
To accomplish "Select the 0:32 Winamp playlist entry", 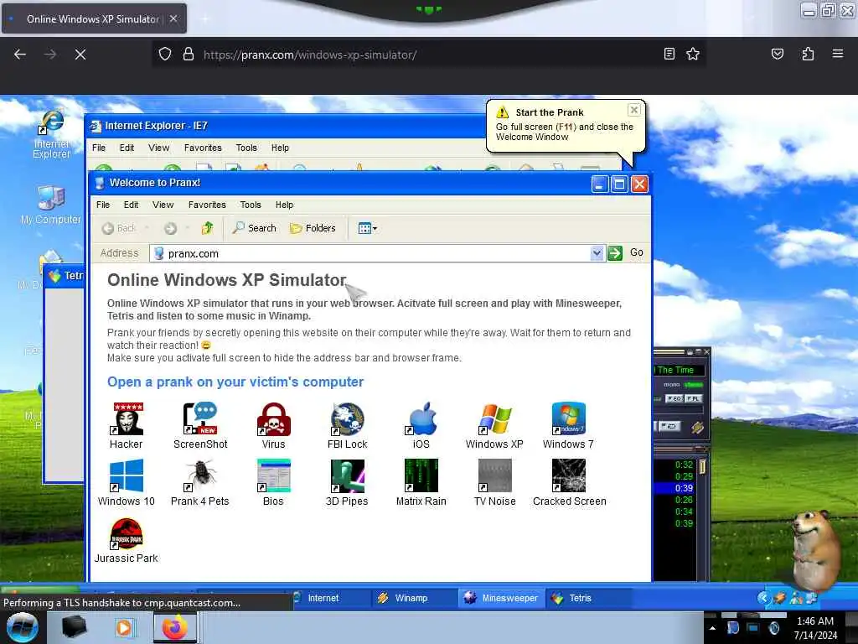I will [675, 465].
